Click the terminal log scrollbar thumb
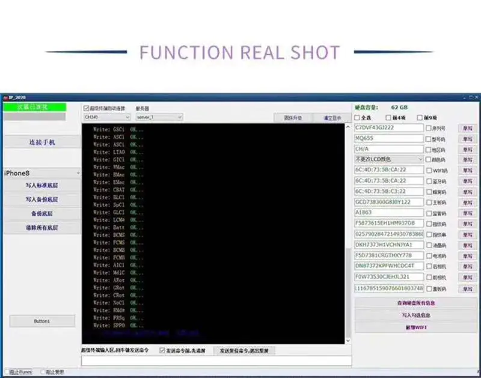 [348, 291]
